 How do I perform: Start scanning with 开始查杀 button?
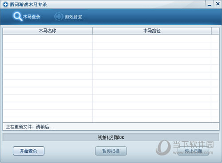tap(28, 151)
